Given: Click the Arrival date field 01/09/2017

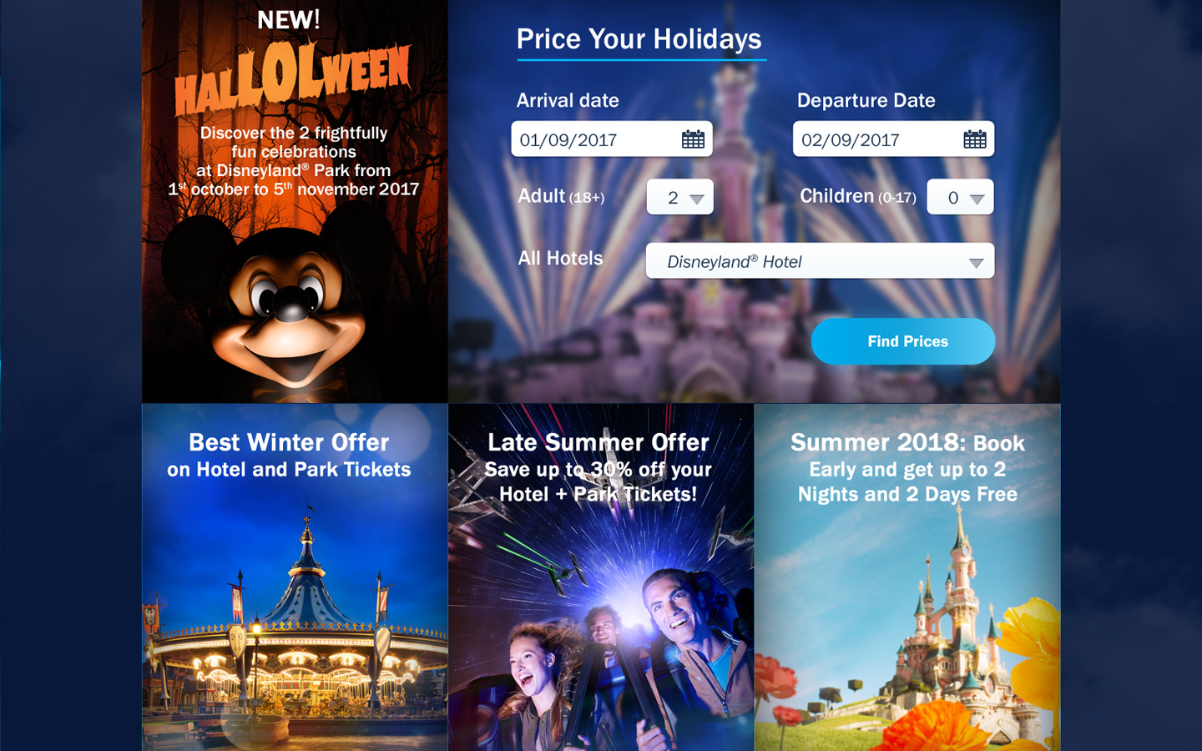Looking at the screenshot, I should [612, 139].
